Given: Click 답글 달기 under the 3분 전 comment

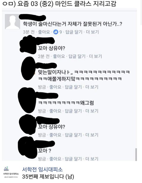Looking at the screenshot, I should coord(74,32).
